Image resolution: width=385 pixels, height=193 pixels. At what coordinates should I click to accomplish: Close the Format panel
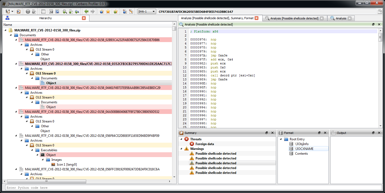tap(325, 133)
